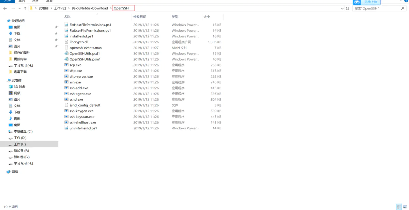Click the 工作 (E:) breadcrumb segment
The height and width of the screenshot is (210, 409).
[x=60, y=8]
